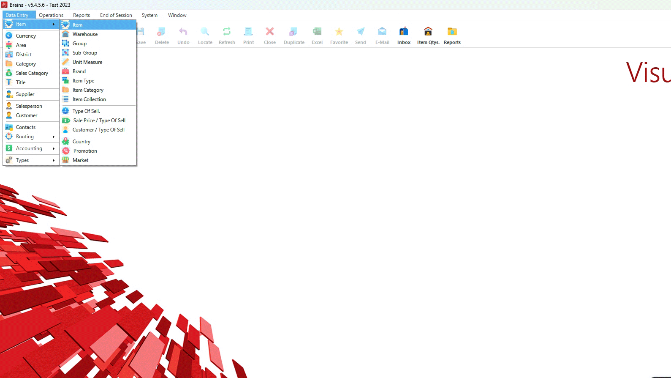Click the Area signpost icon
The height and width of the screenshot is (378, 671).
[x=9, y=45]
